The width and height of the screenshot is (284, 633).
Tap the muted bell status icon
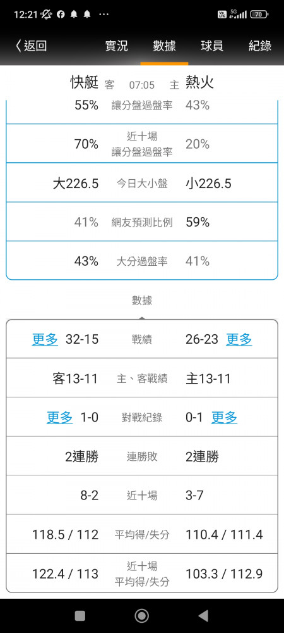pyautogui.click(x=46, y=15)
